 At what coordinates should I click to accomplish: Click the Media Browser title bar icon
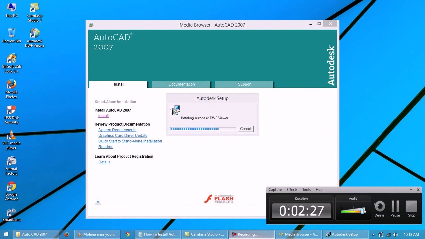tap(91, 25)
